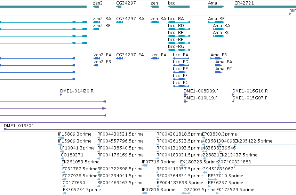Select the EK172529.5prime EST
Screen dimensions: 296x195
[x=217, y=193]
